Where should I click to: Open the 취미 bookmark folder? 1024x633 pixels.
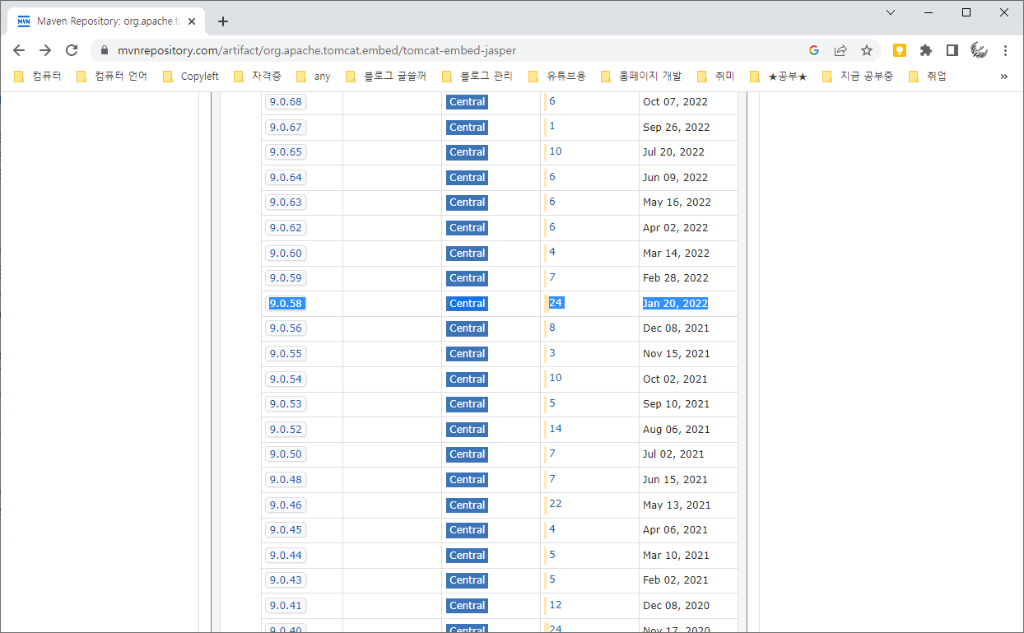[715, 76]
